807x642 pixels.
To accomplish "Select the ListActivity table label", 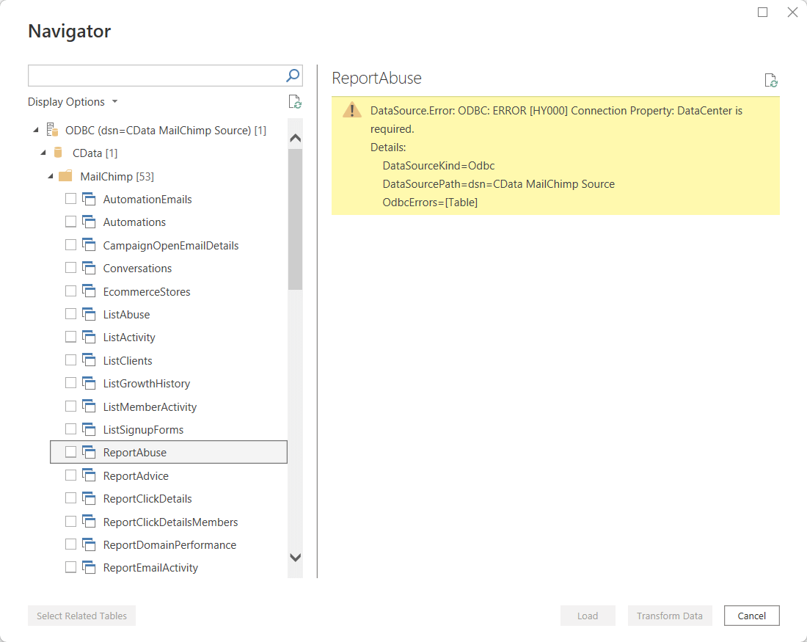I will (129, 338).
